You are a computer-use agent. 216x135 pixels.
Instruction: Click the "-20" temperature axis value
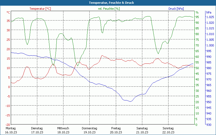(x=8, y=125)
